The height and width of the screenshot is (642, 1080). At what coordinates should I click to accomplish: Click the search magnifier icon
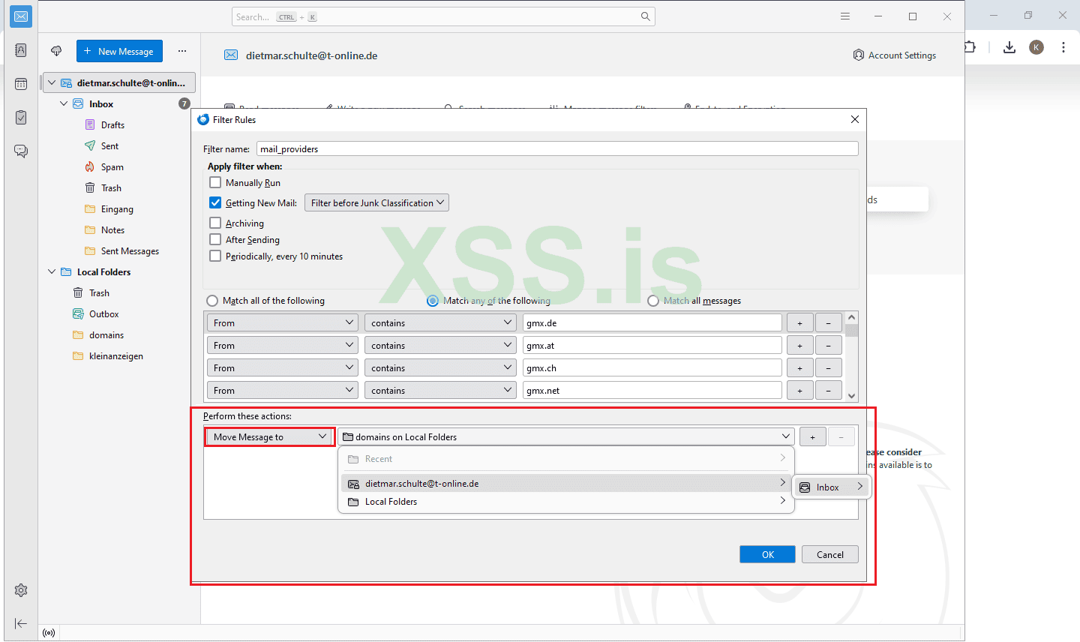(645, 16)
